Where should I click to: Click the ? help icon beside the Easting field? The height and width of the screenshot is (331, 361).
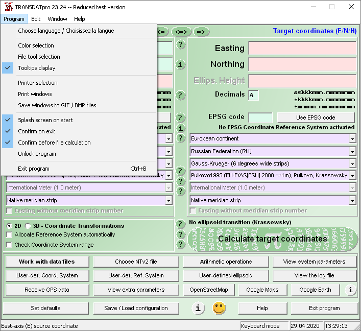click(181, 44)
